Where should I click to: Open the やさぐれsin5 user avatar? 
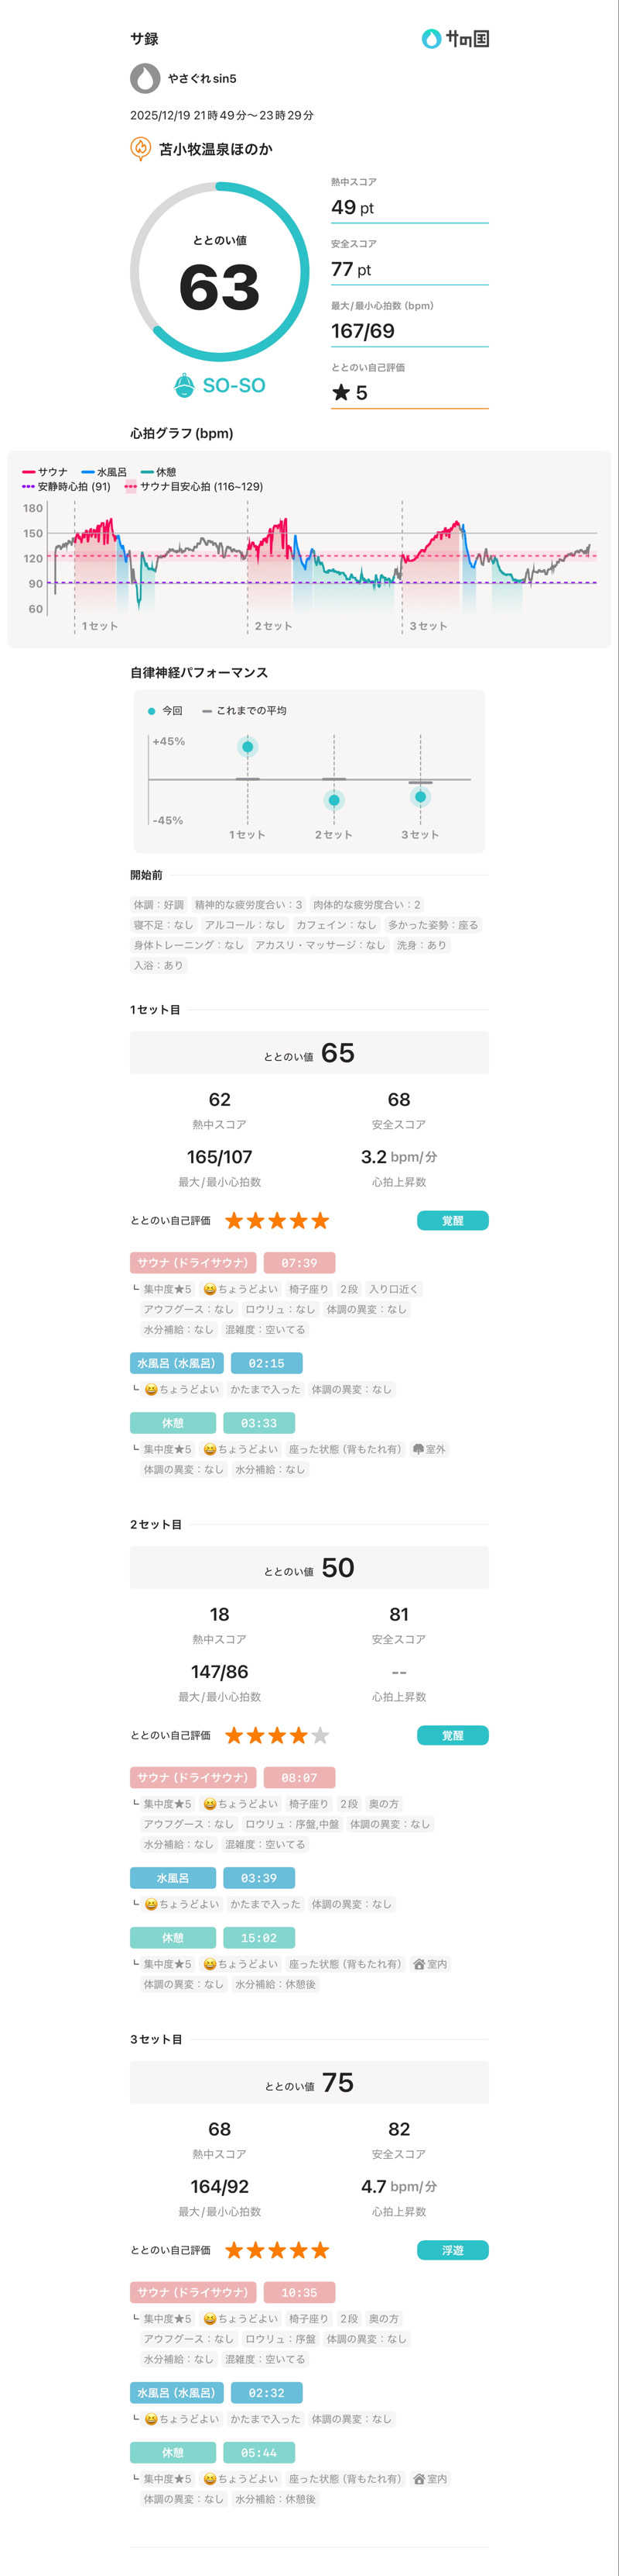click(x=145, y=78)
